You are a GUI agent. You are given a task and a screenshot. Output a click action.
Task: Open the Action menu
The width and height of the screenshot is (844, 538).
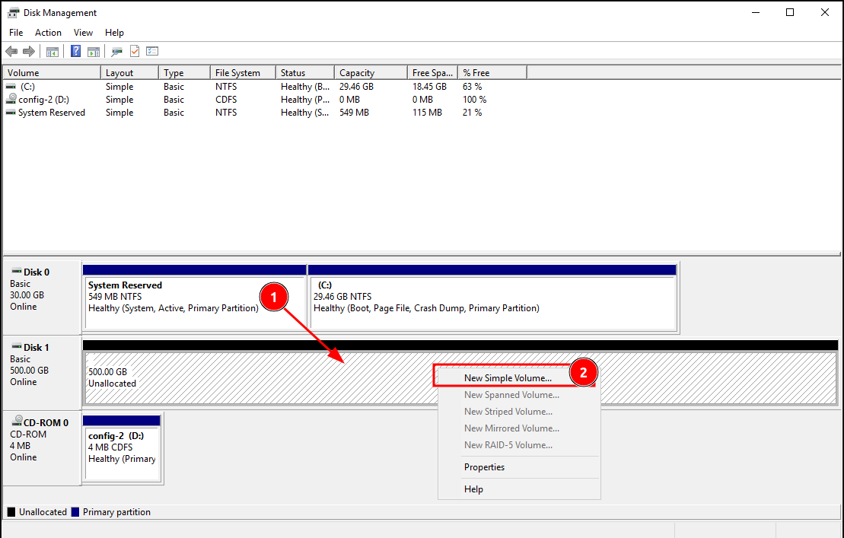pos(48,33)
